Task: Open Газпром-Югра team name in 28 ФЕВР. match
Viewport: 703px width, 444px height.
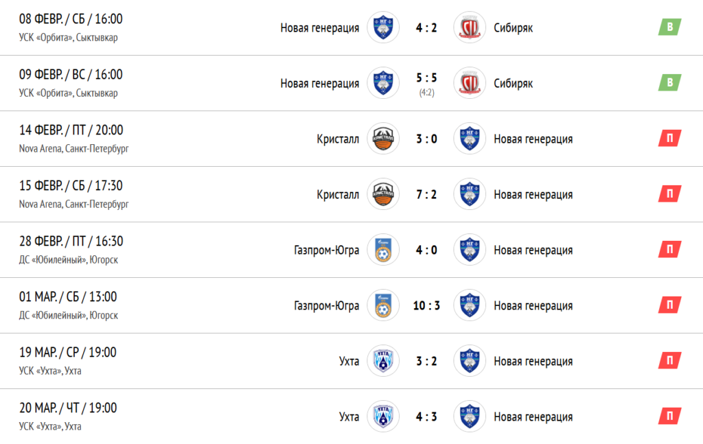Action: (x=326, y=250)
